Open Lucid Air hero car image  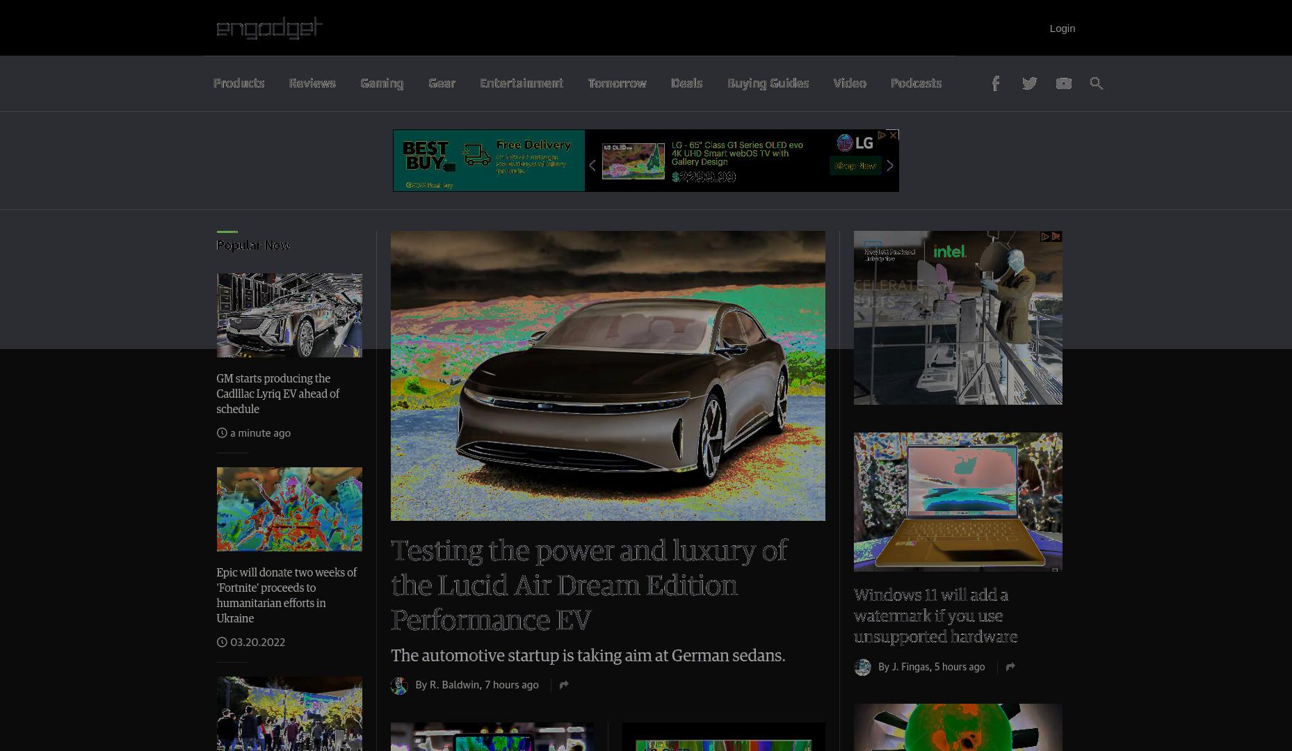click(x=608, y=375)
